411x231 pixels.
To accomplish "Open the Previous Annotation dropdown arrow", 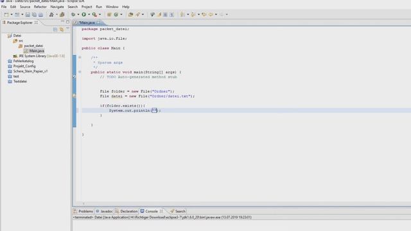I will pos(198,15).
